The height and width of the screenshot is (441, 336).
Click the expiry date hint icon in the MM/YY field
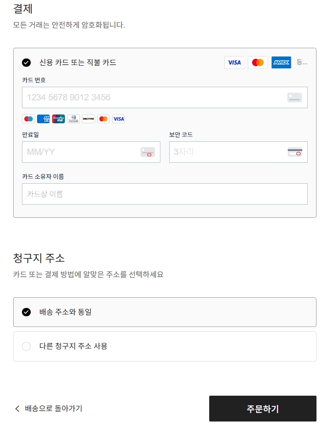coord(148,152)
